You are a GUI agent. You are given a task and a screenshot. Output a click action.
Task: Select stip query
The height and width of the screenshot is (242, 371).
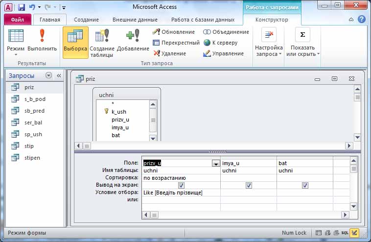[x=35, y=146]
